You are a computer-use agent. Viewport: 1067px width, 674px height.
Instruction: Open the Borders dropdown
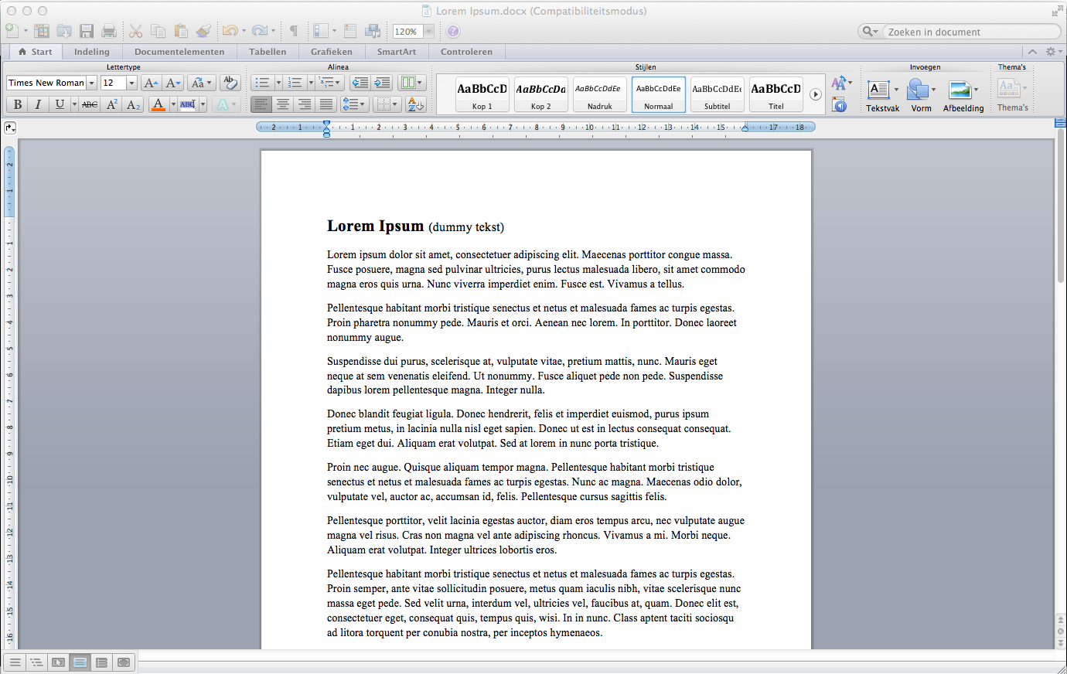(x=386, y=104)
